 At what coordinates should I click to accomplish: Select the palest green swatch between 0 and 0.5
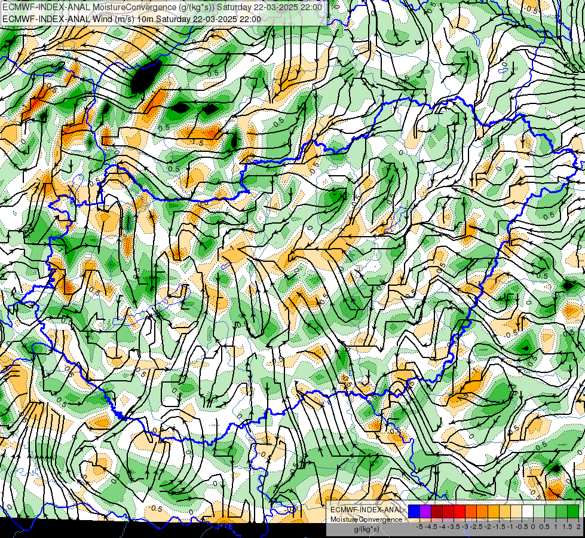click(x=539, y=512)
